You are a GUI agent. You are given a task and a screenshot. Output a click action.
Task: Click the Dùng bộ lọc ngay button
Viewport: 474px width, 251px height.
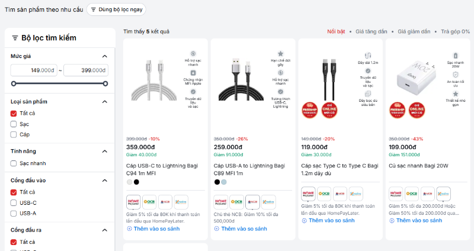(x=116, y=9)
